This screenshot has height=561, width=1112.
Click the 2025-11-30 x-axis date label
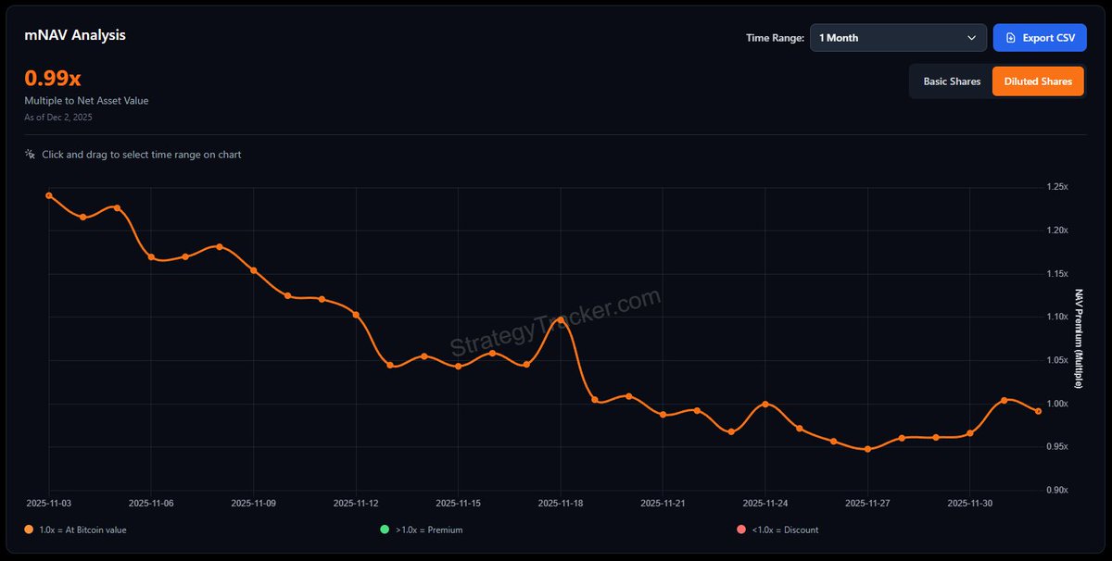[x=969, y=504]
